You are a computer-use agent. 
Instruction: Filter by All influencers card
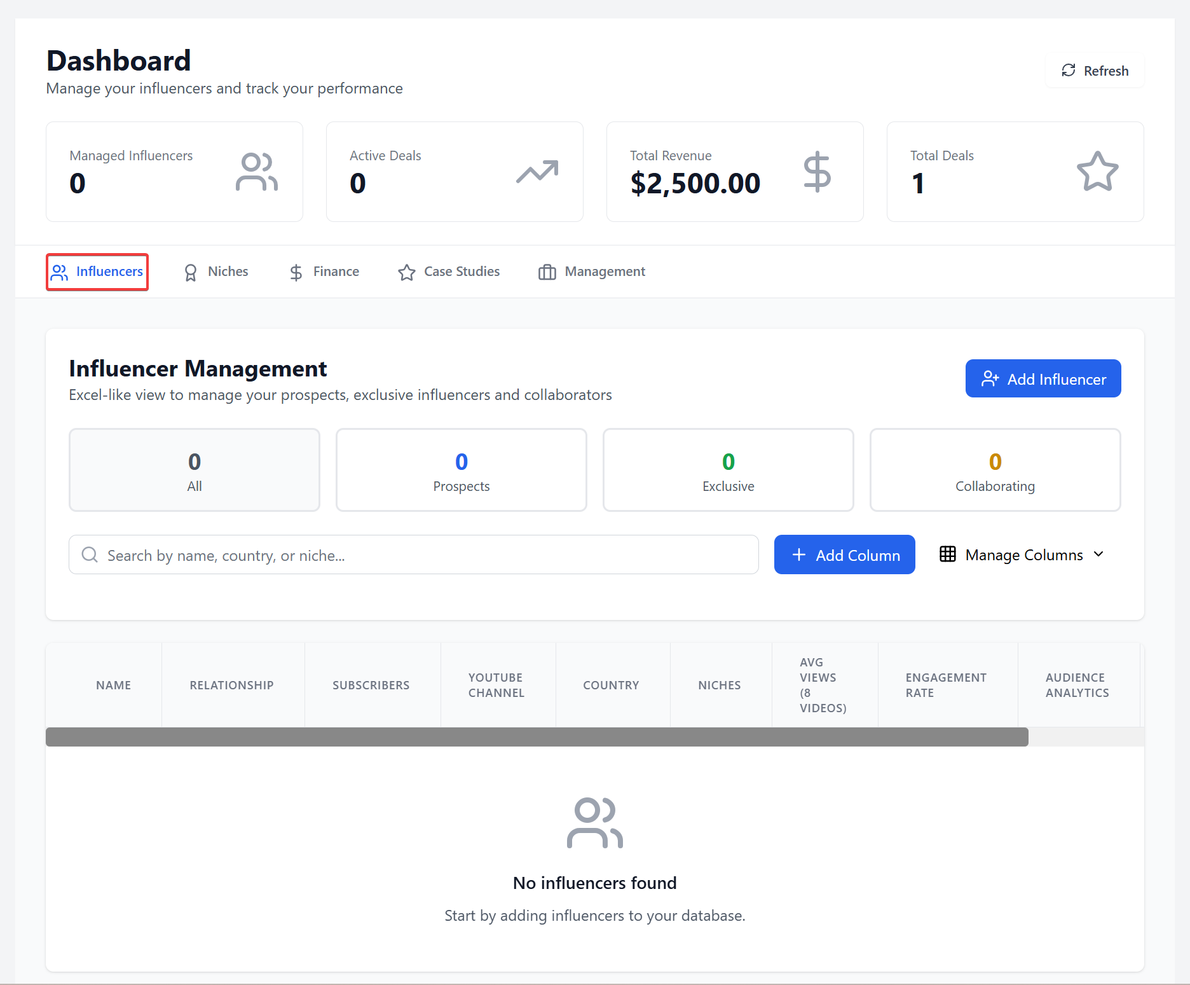(x=195, y=471)
